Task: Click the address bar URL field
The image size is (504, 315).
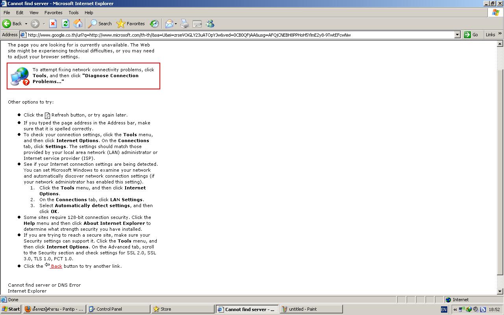Action: point(240,35)
